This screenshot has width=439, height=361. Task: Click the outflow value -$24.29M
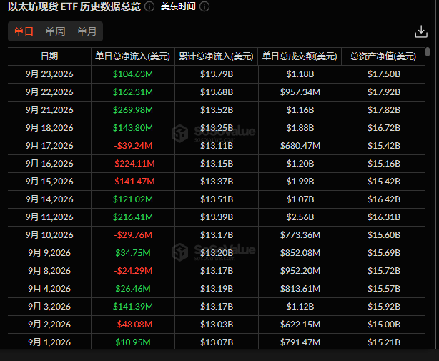click(133, 271)
